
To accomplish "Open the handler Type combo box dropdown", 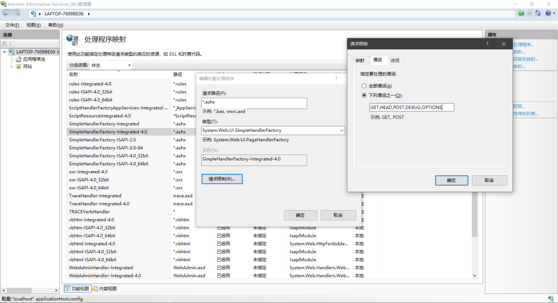I will point(342,130).
